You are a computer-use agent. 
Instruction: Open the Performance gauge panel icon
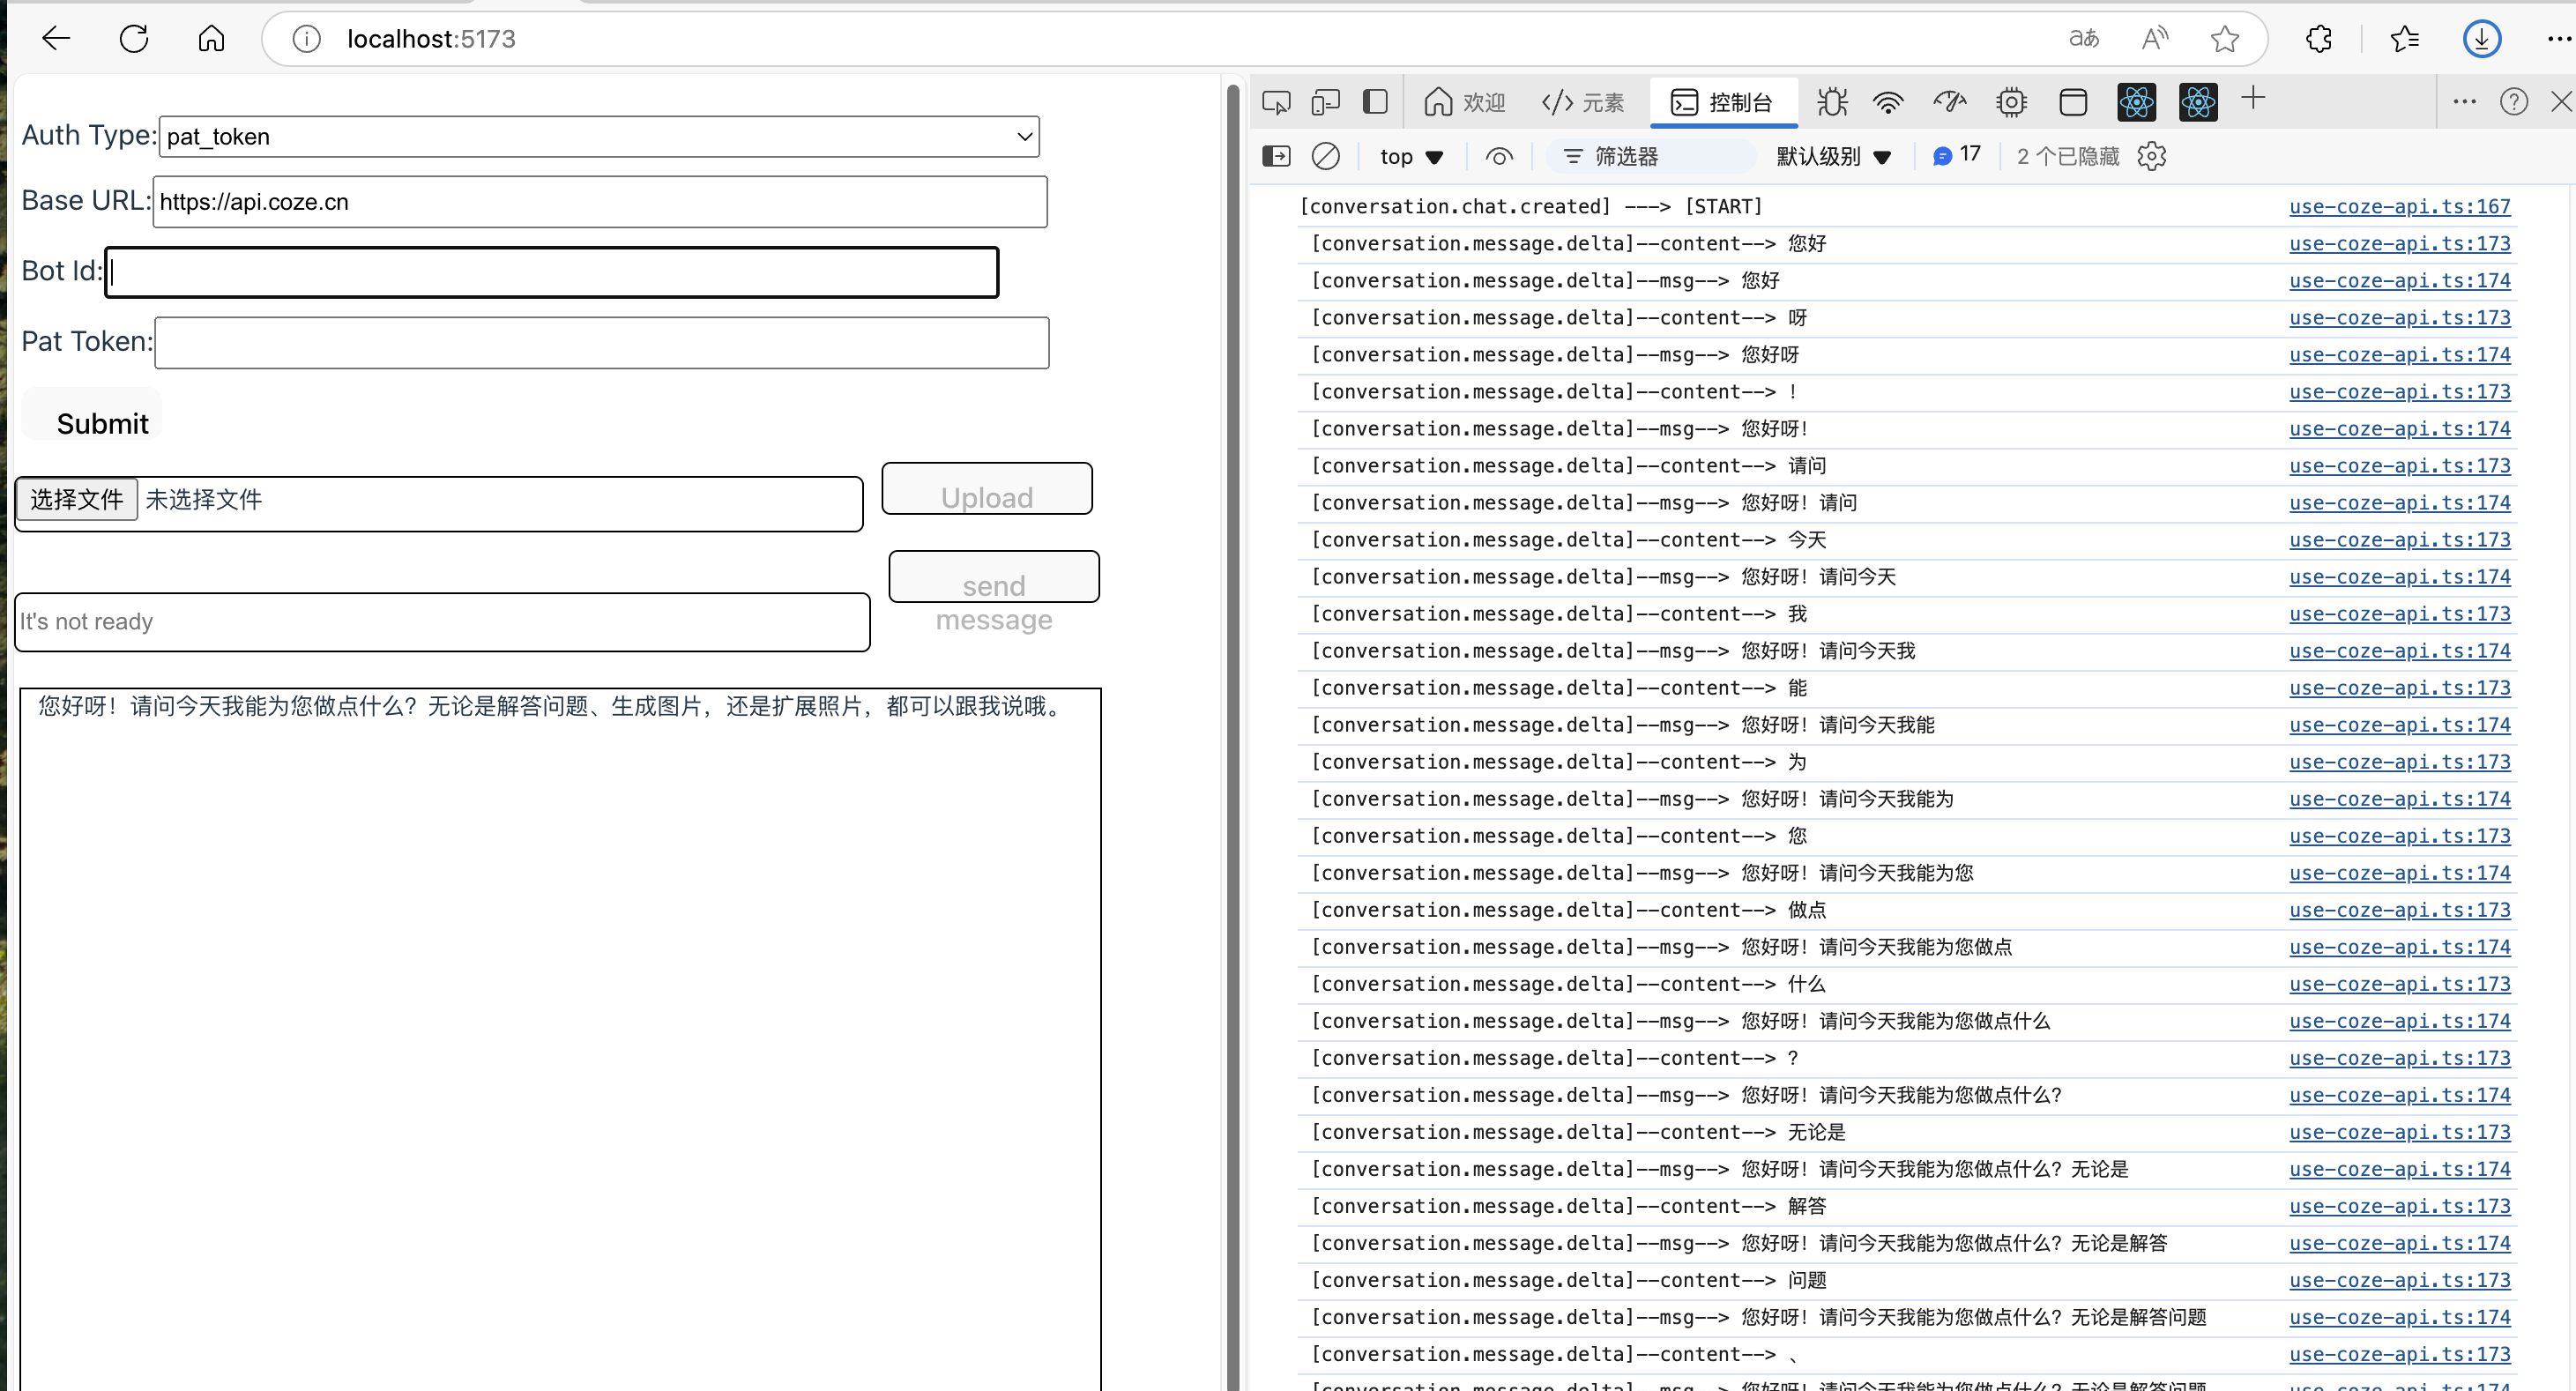coord(1949,102)
